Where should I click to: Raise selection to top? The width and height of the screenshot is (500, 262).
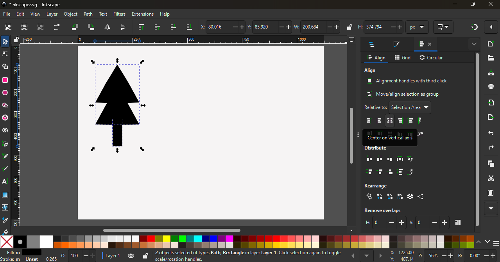(142, 27)
